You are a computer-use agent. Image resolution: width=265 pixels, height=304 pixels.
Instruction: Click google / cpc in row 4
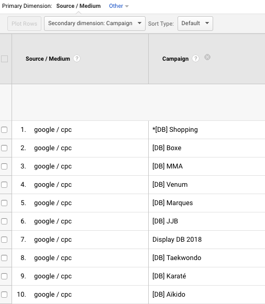pyautogui.click(x=53, y=185)
